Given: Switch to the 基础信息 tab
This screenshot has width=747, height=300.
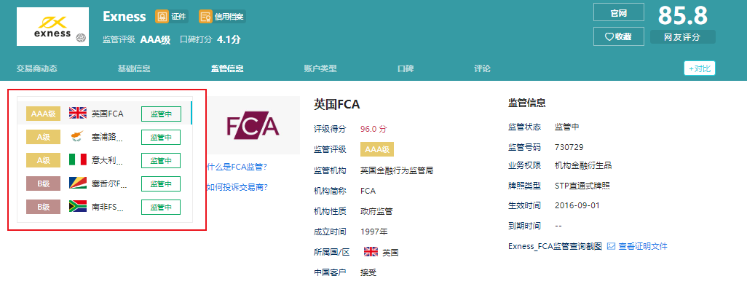Looking at the screenshot, I should coord(134,68).
